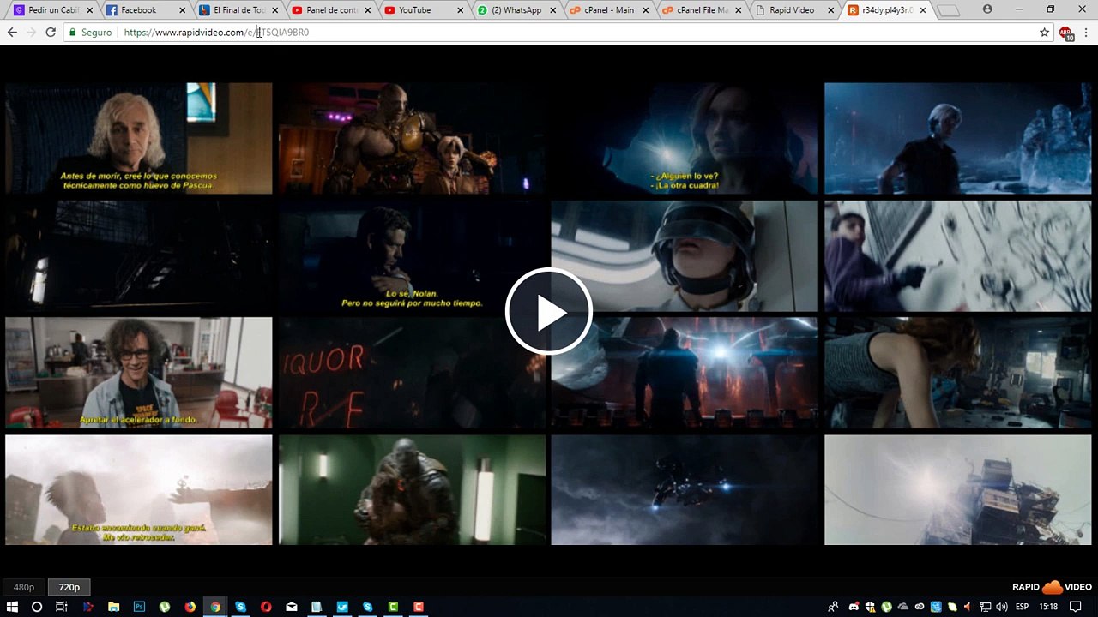Click the neon LIQUOR sign thumbnail

click(x=412, y=373)
